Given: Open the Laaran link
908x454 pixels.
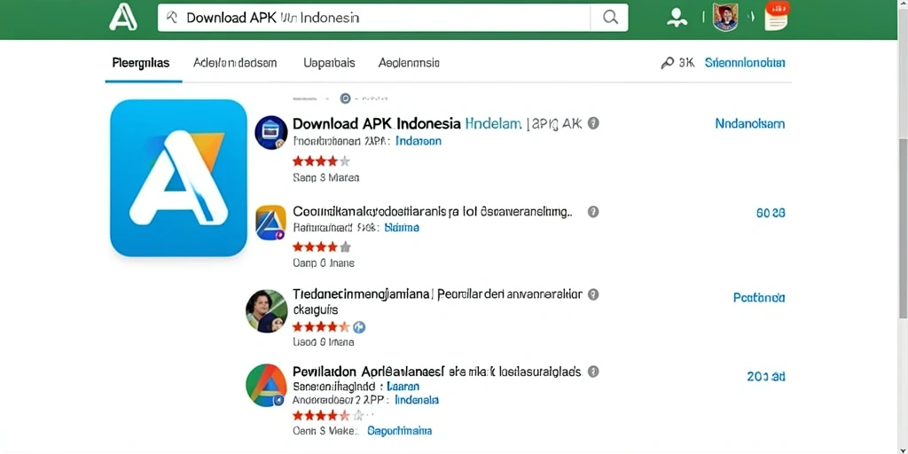Looking at the screenshot, I should pos(403,387).
